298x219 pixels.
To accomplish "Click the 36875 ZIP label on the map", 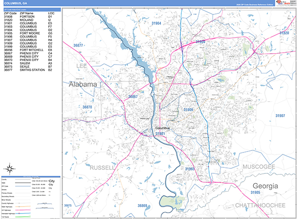I will coord(68,206).
